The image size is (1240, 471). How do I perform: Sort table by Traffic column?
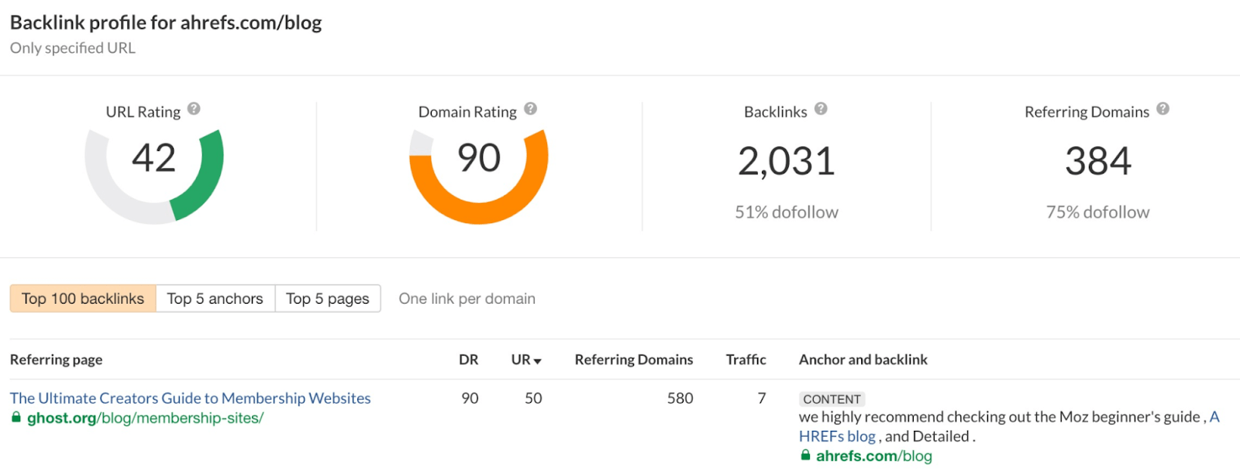(746, 359)
